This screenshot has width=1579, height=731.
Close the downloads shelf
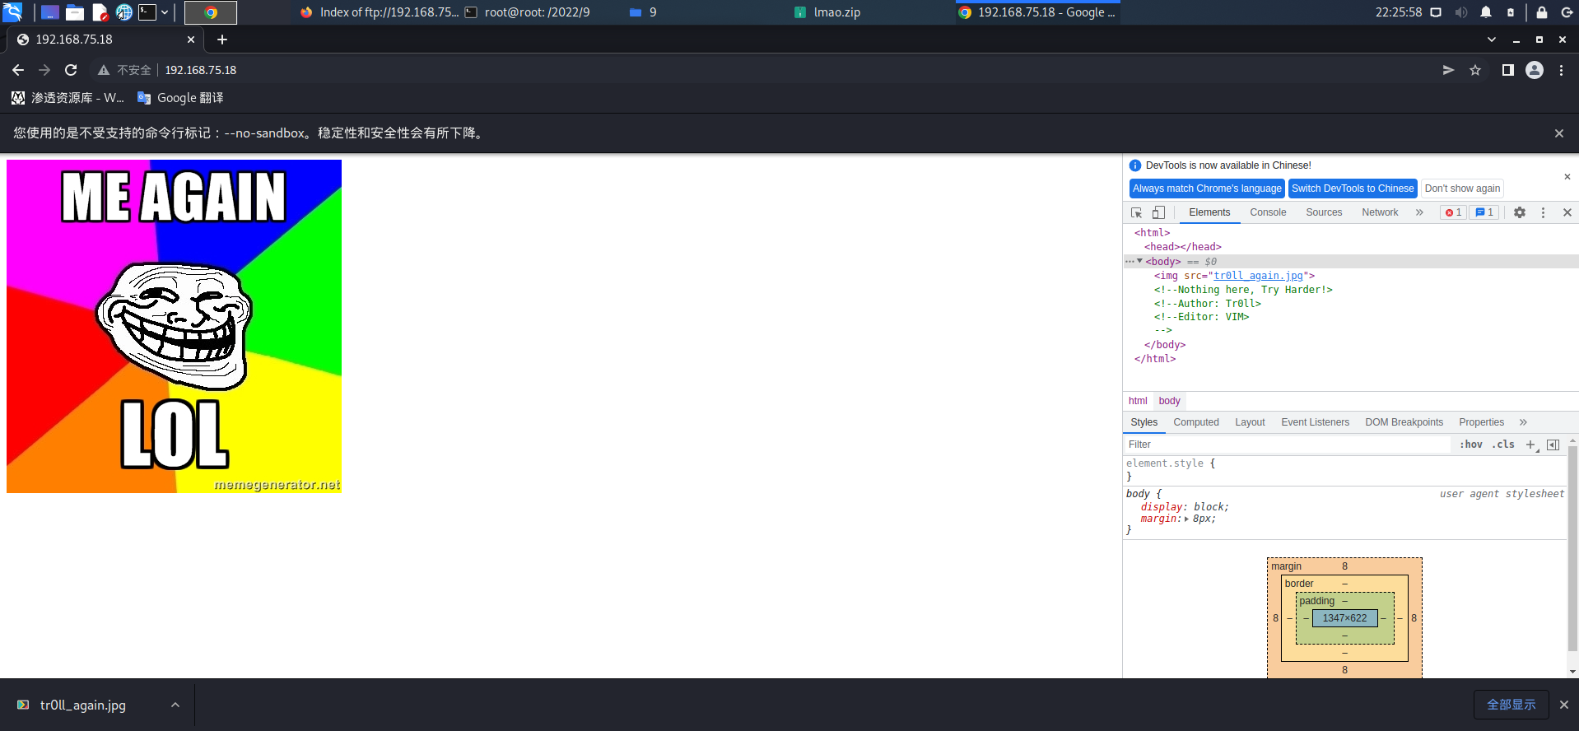(1563, 705)
